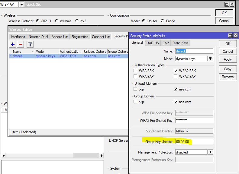
Task: Select nstreme wireless protocol
Action: (x=57, y=21)
